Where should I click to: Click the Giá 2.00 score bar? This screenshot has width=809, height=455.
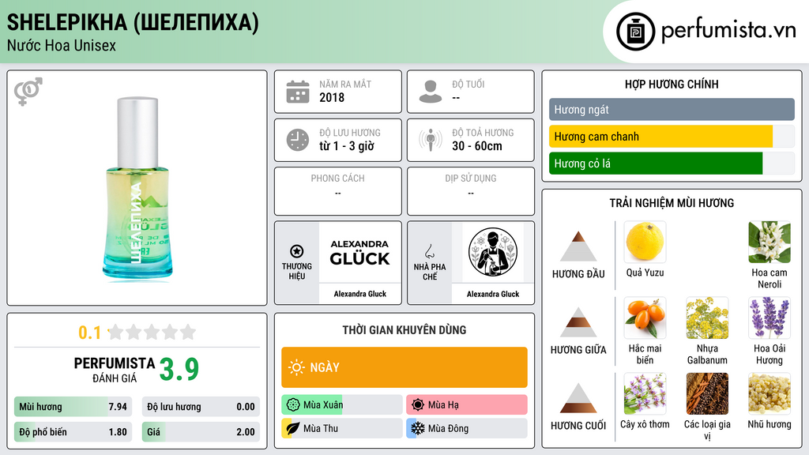201,432
